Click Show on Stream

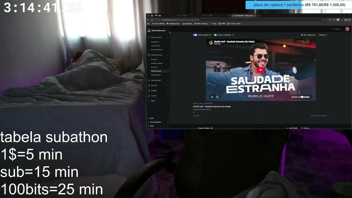tap(319, 116)
